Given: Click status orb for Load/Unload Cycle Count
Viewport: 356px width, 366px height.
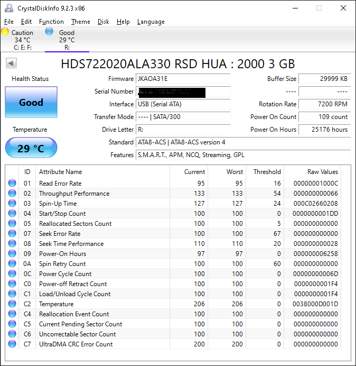Looking at the screenshot, I should click(12, 294).
